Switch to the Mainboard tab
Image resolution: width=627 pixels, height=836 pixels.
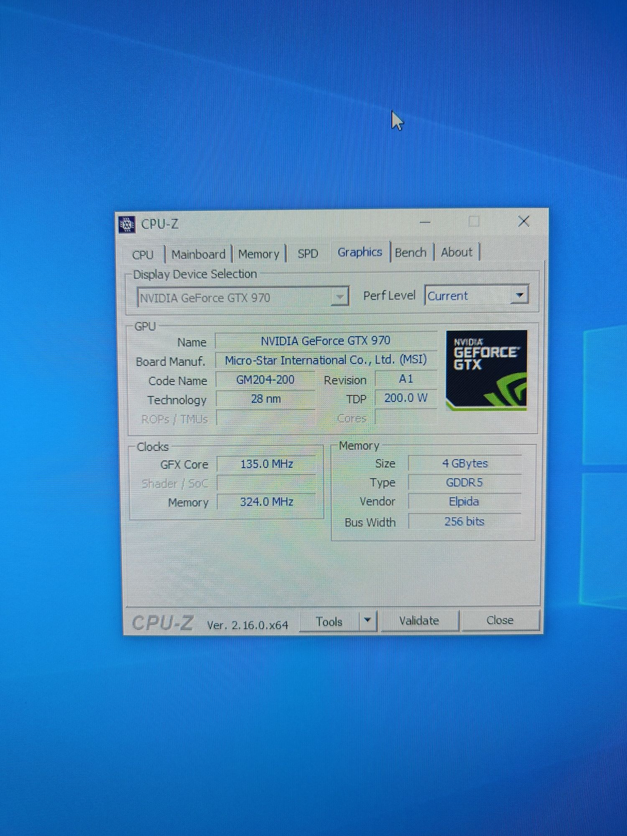[x=199, y=254]
